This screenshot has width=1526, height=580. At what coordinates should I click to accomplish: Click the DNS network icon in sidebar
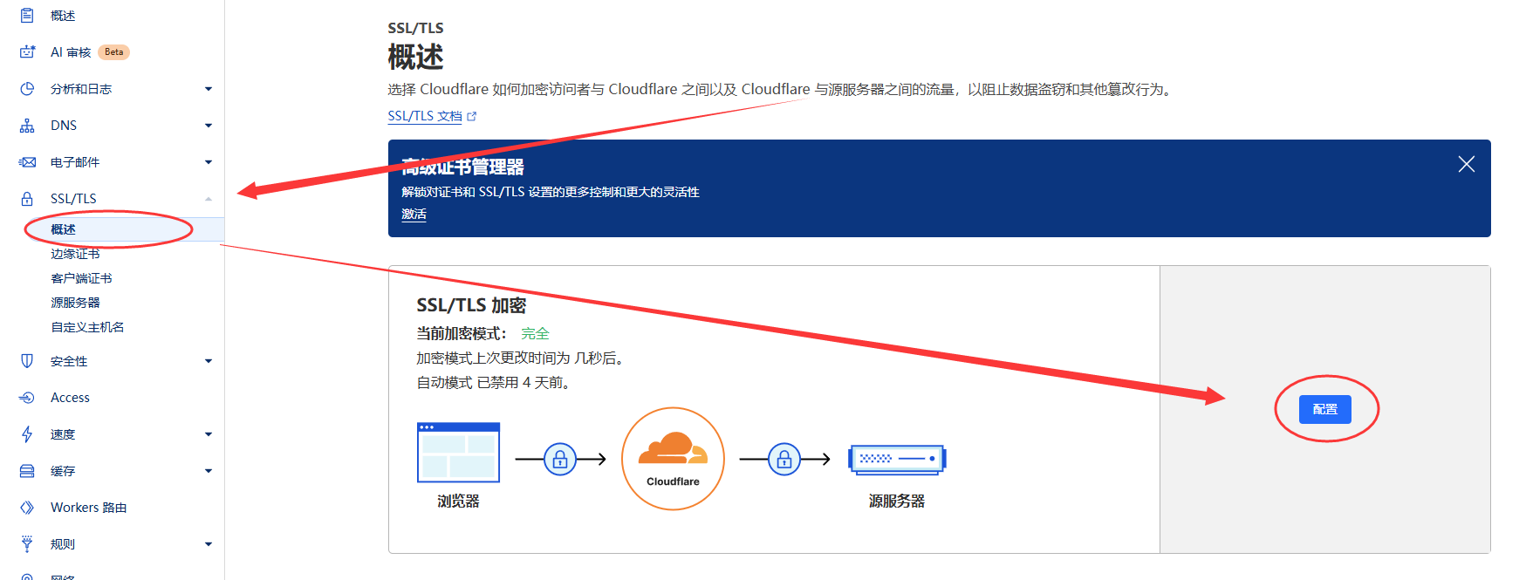tap(27, 126)
